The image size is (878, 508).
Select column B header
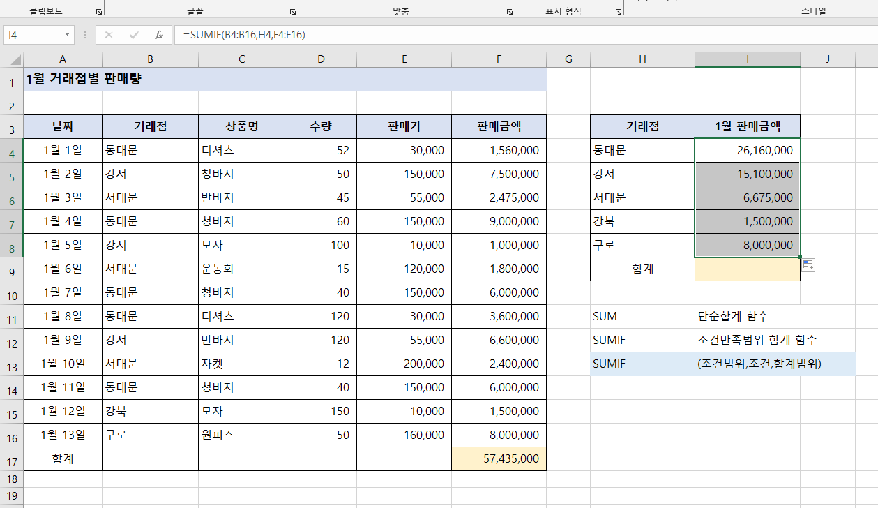(x=150, y=59)
